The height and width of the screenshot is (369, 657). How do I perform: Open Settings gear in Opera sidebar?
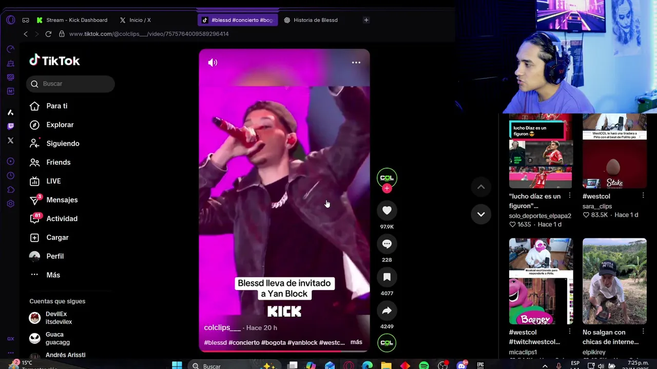coord(10,203)
